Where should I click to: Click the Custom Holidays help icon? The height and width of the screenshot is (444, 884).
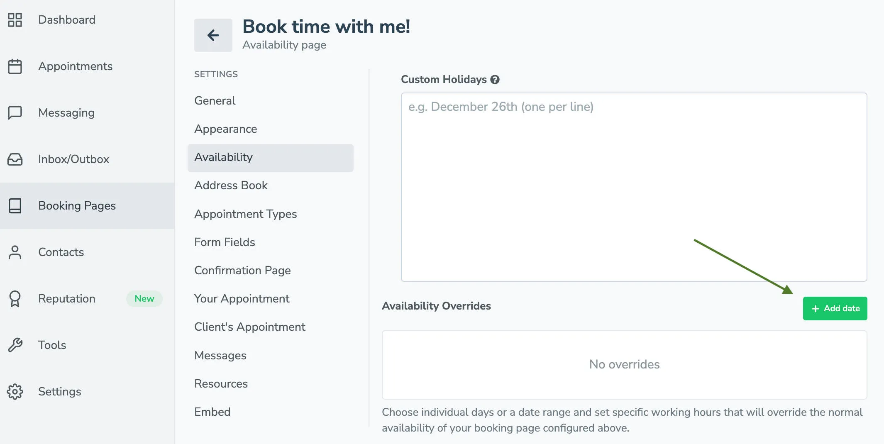pyautogui.click(x=495, y=79)
